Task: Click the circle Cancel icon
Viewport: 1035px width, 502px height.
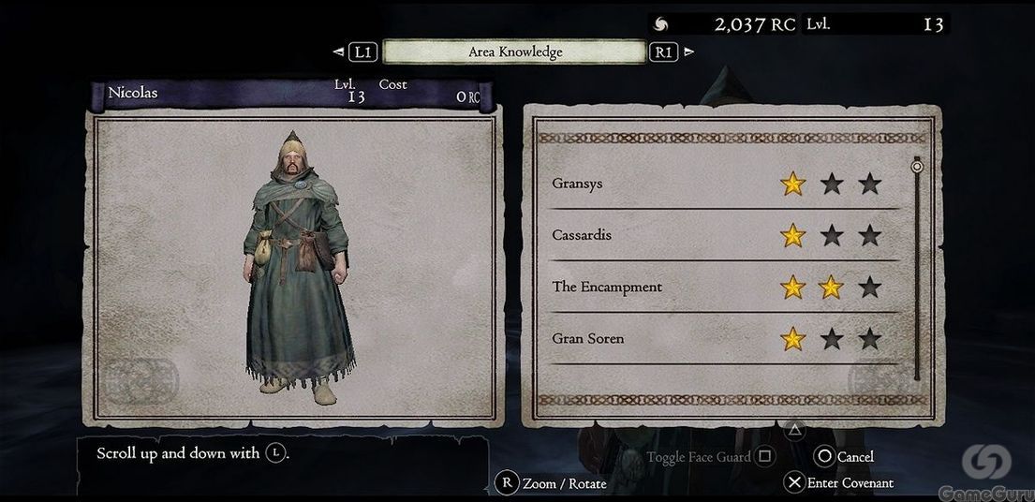Action: pyautogui.click(x=824, y=456)
